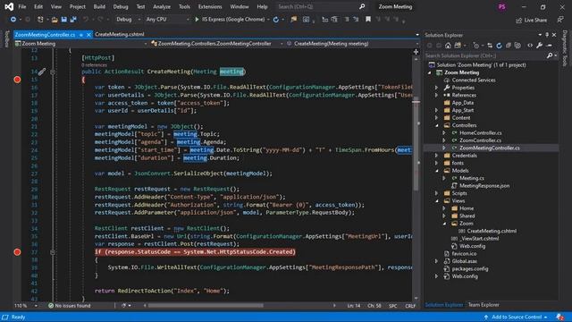This screenshot has width=572, height=322.
Task: Click the green Start Debugging play icon
Action: 197,20
